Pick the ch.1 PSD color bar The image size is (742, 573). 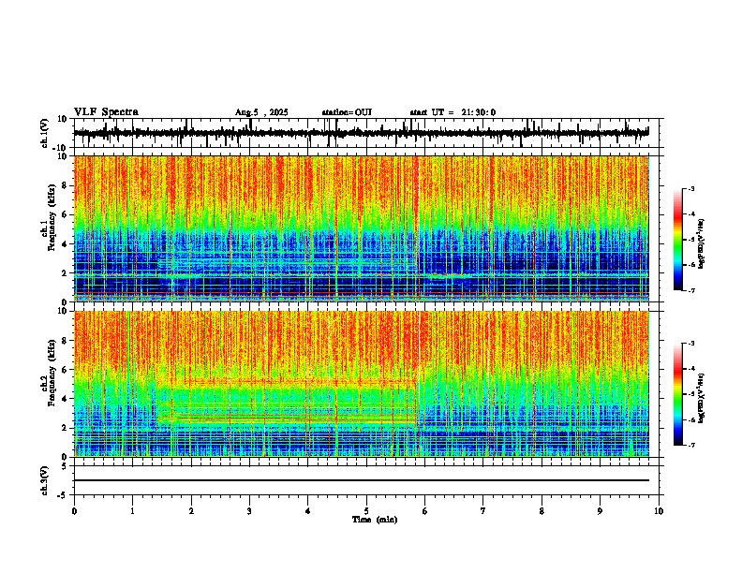(678, 240)
